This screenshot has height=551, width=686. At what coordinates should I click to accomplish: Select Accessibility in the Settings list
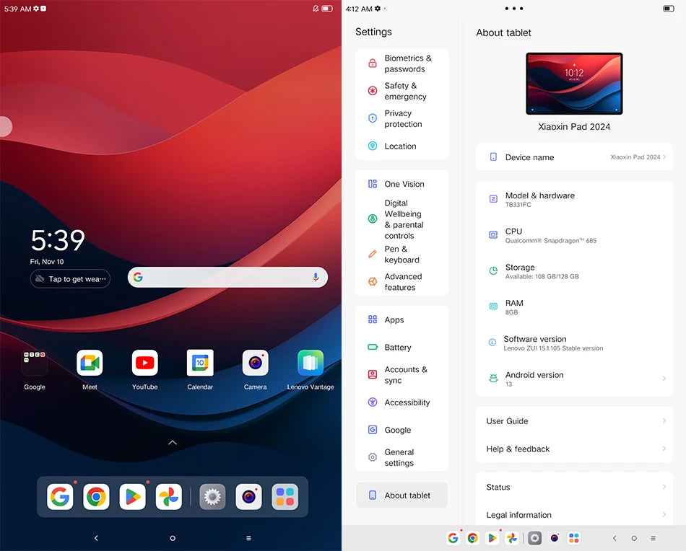407,402
